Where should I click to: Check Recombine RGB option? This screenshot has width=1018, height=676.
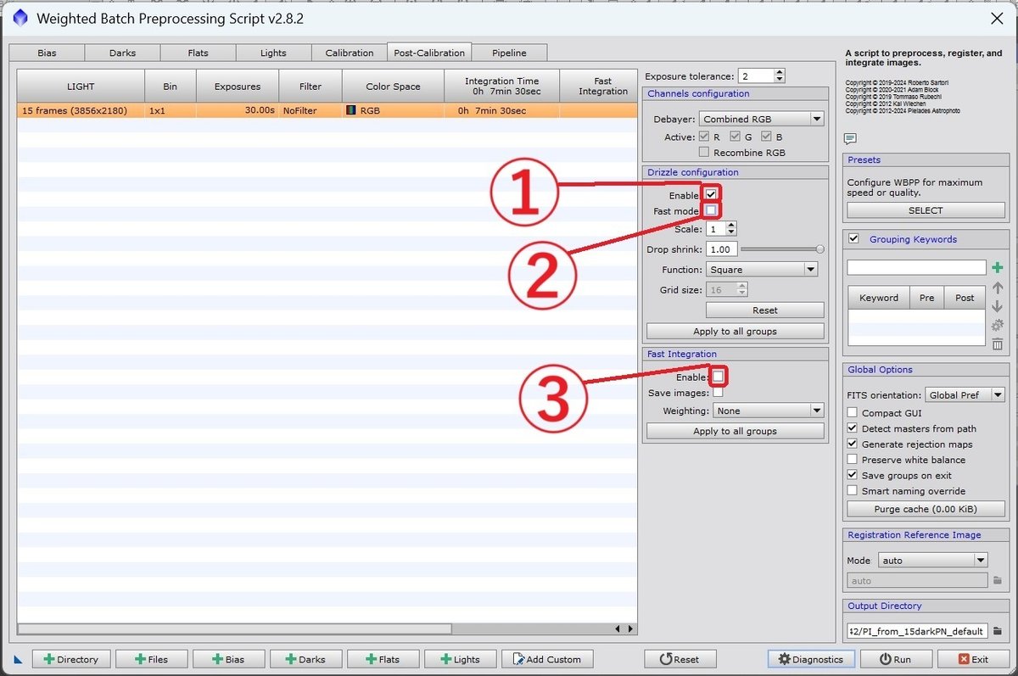click(x=704, y=153)
